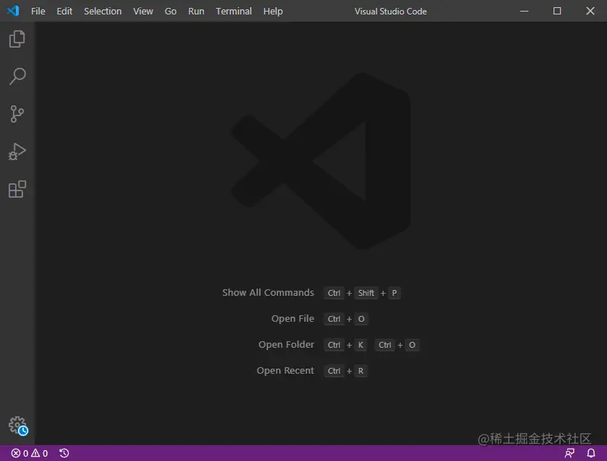Open the Edit menu

pos(64,12)
